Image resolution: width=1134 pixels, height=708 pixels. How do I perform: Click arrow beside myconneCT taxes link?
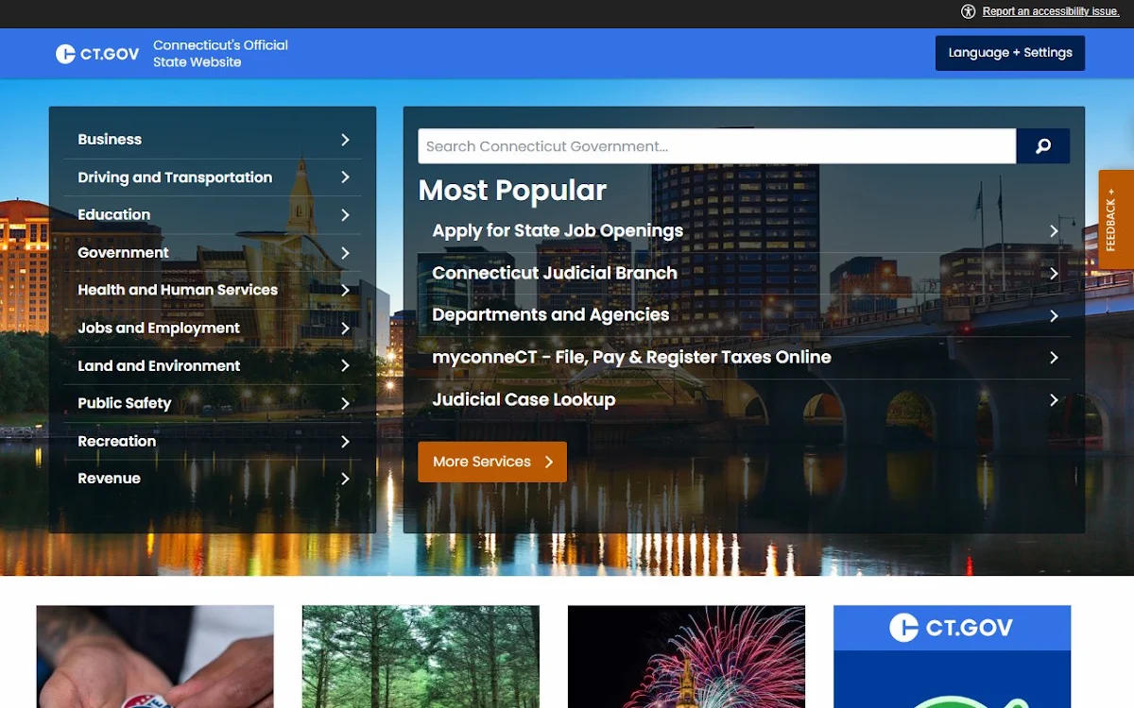[1054, 358]
